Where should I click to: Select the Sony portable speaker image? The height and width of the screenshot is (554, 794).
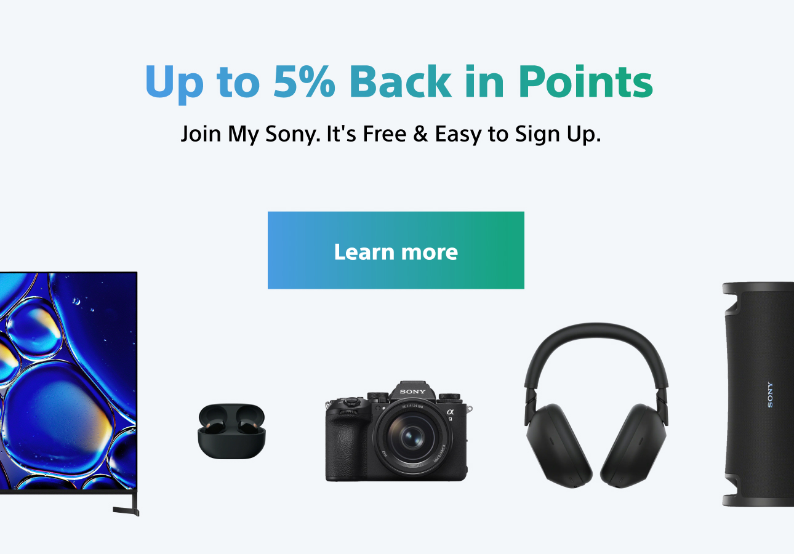pyautogui.click(x=758, y=395)
